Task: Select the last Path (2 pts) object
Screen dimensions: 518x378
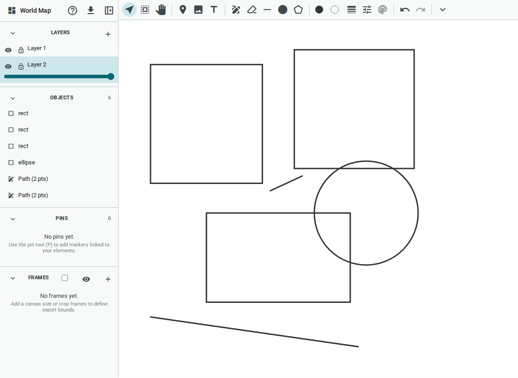Action: pyautogui.click(x=59, y=195)
